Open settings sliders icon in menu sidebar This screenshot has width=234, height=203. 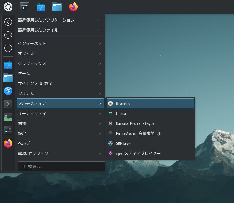pos(8,130)
